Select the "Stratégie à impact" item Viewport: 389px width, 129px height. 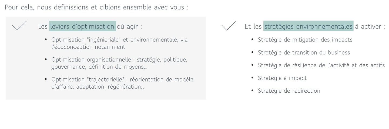(x=282, y=78)
